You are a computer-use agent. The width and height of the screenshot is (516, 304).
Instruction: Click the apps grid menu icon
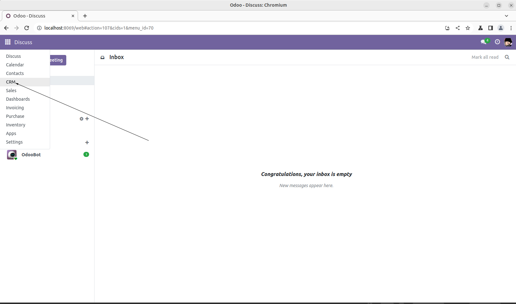(x=8, y=42)
